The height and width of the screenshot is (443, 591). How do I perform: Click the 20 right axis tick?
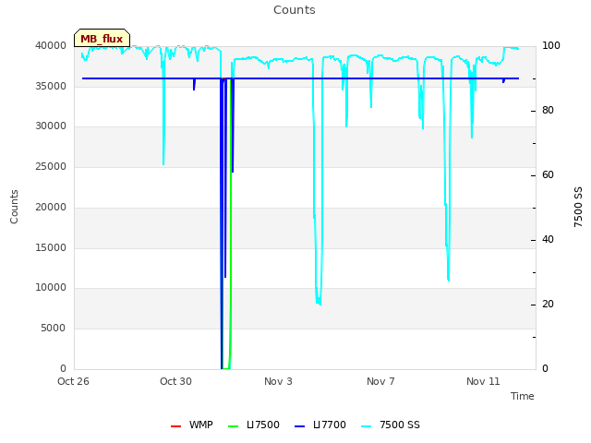(548, 305)
